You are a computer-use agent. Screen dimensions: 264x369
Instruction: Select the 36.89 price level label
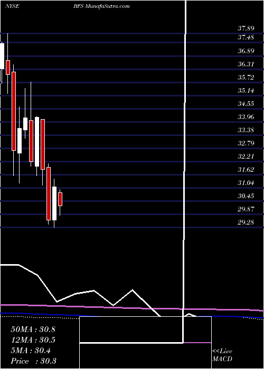[246, 51]
